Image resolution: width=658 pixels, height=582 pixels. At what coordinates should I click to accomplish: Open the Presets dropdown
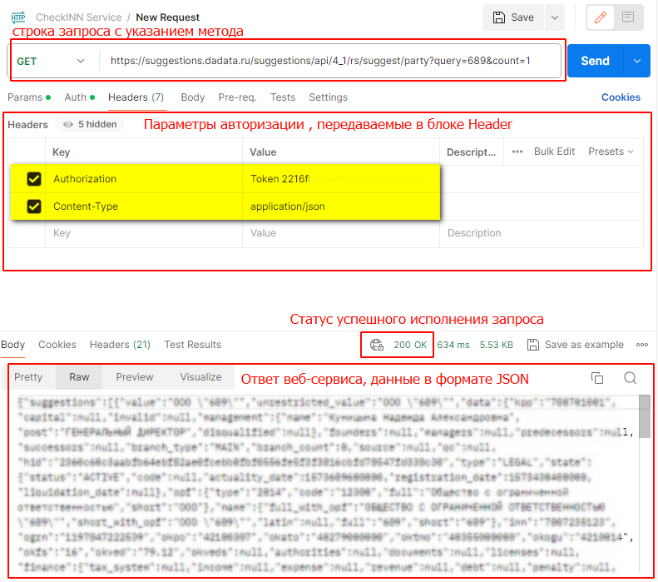[611, 152]
